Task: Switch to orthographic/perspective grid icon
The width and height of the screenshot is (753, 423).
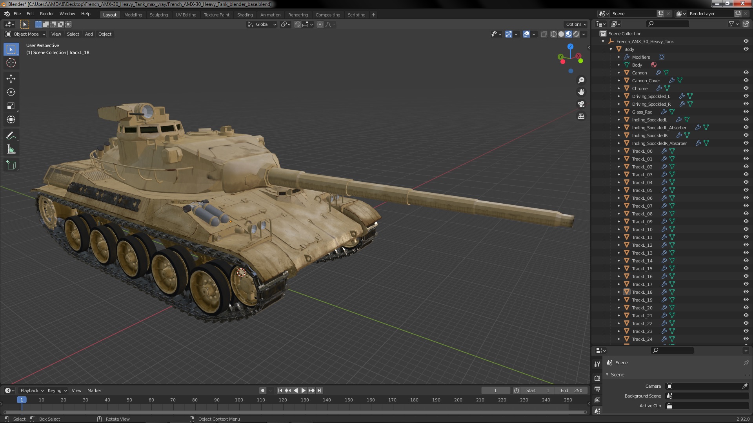Action: [581, 116]
